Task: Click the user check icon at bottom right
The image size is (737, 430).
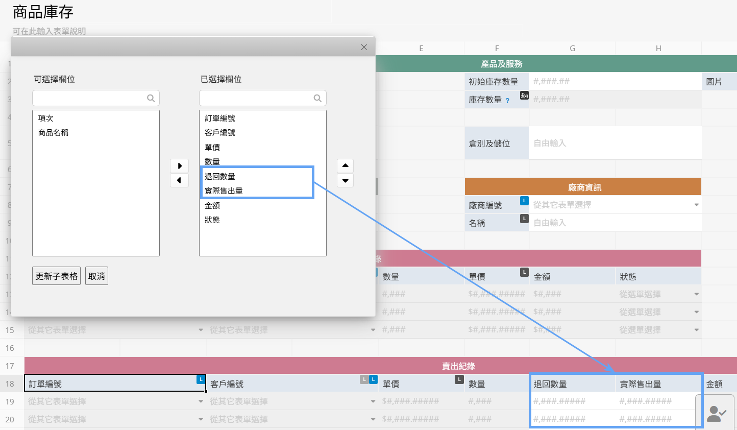Action: [x=716, y=414]
